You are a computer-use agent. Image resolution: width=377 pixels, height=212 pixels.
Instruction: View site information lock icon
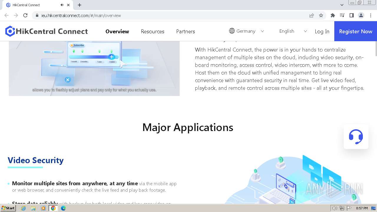click(x=37, y=15)
